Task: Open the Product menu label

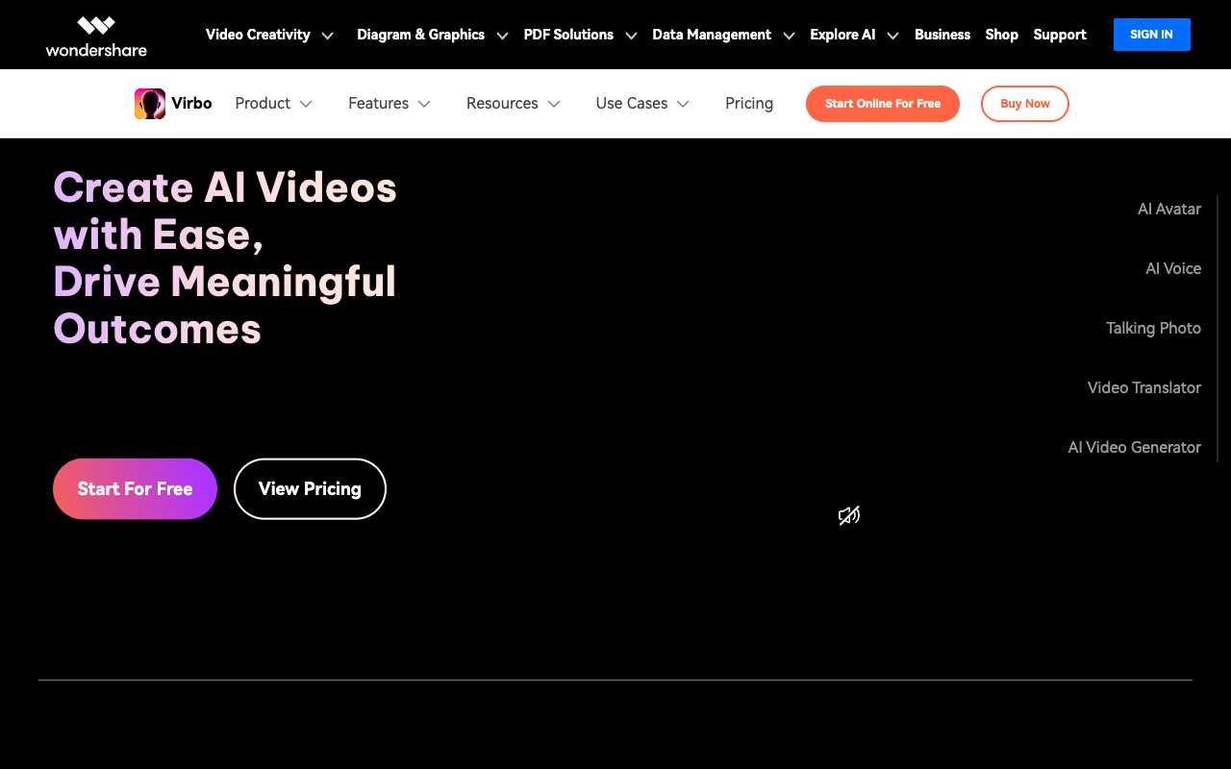Action: click(263, 104)
